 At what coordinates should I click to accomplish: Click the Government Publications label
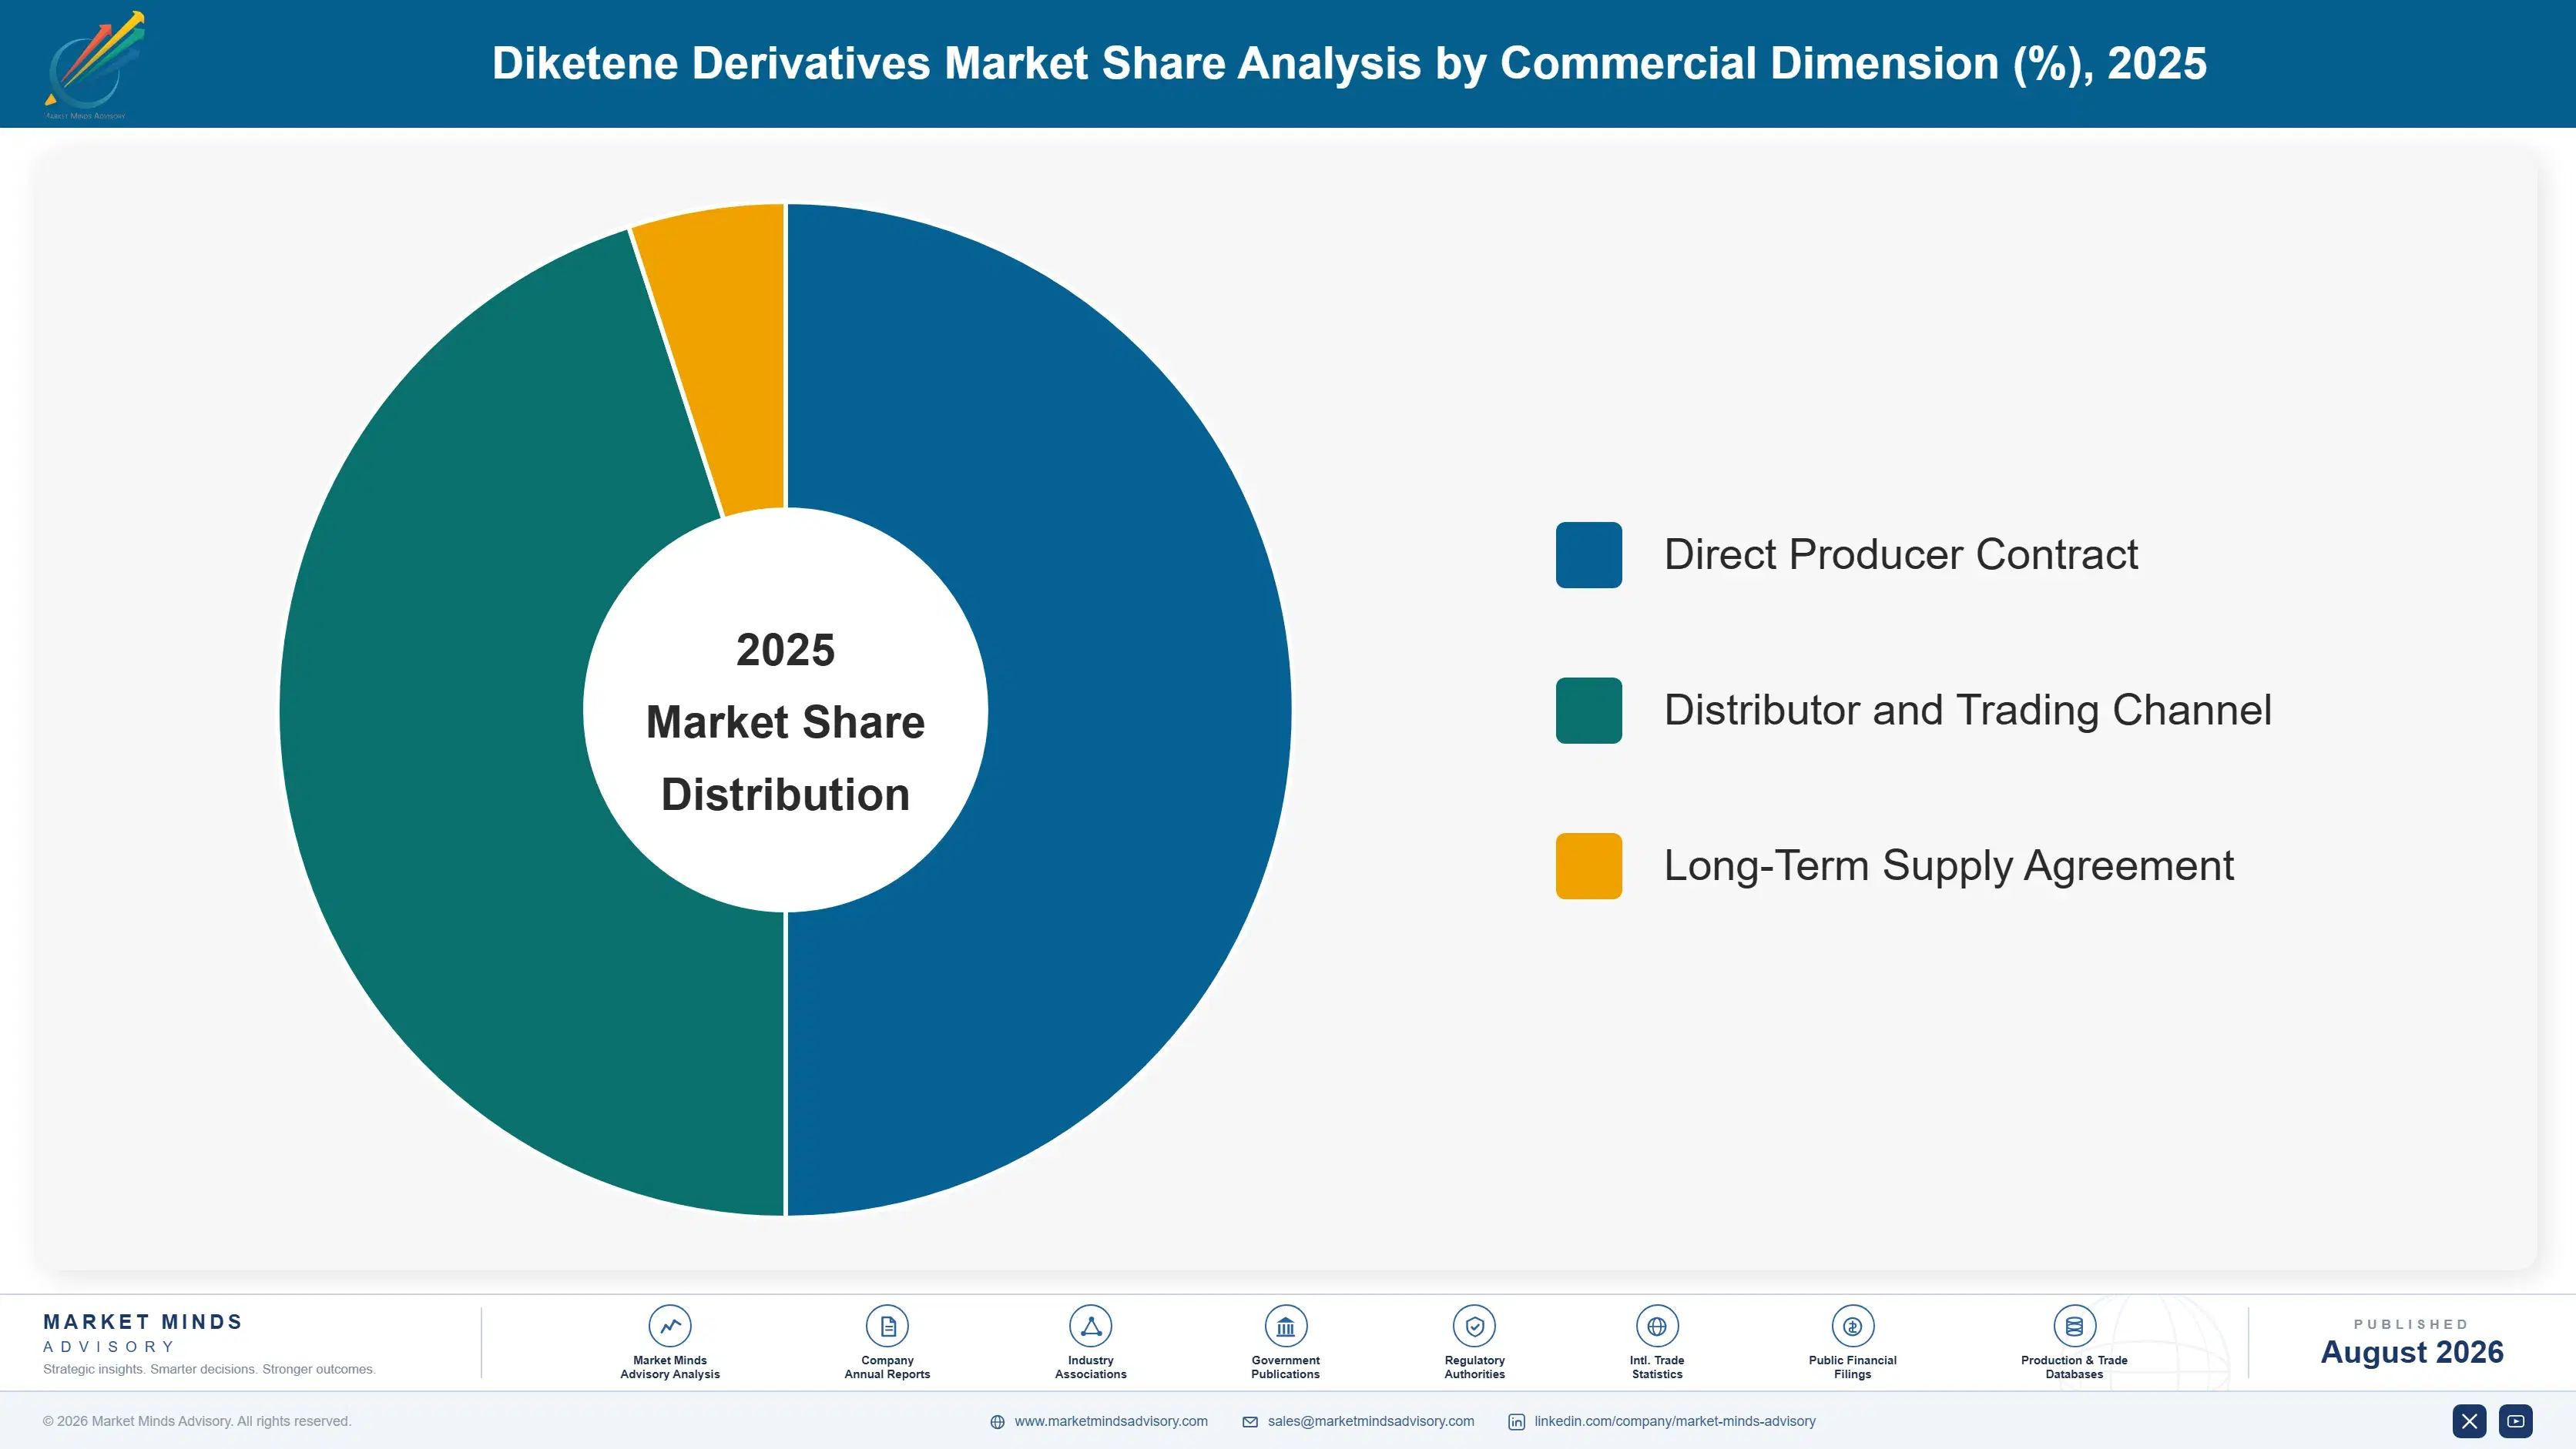pyautogui.click(x=1285, y=1367)
